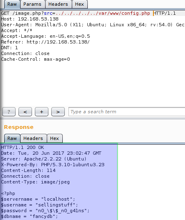Click the previous match '<' button
Viewport: 185px width, 220px height.
[25, 112]
